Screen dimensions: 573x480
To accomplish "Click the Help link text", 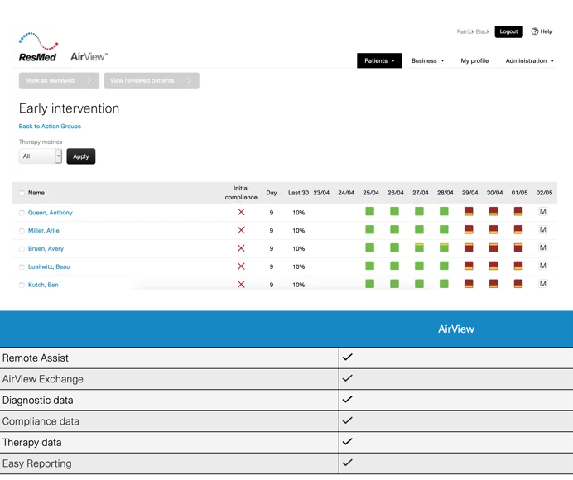I will 547,31.
